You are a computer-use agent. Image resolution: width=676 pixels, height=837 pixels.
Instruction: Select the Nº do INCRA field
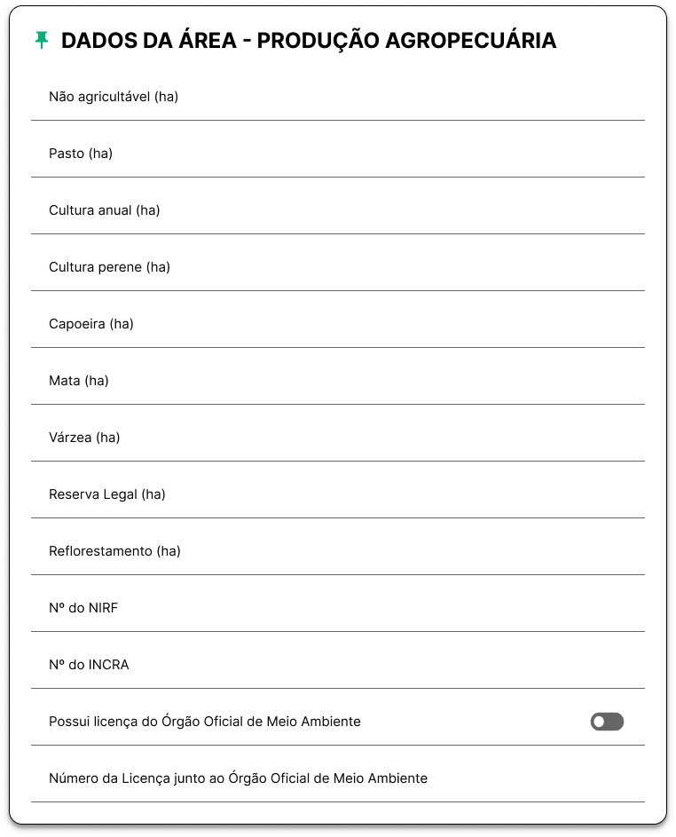coord(338,665)
